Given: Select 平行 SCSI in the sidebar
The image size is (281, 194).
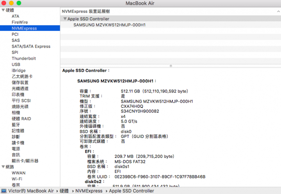Looking at the screenshot, I should tap(21, 101).
